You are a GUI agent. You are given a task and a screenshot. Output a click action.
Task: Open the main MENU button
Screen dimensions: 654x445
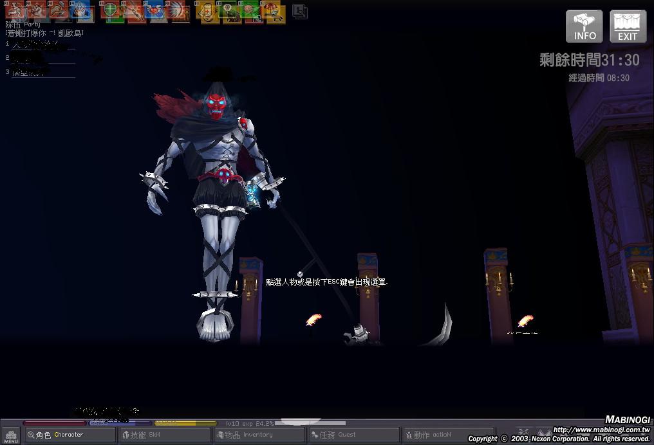coord(11,435)
